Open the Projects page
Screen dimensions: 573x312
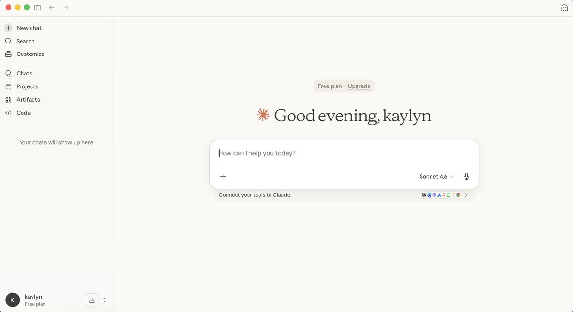(x=27, y=86)
